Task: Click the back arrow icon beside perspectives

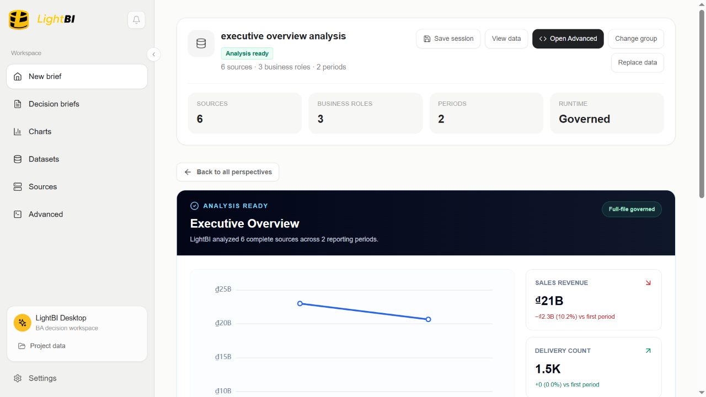Action: 188,172
